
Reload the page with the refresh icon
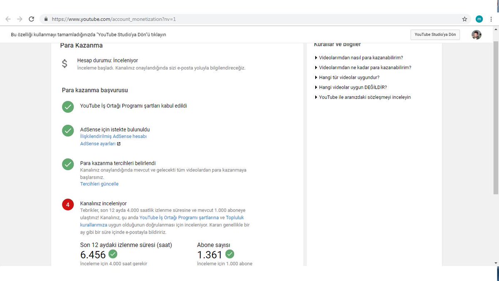point(31,19)
